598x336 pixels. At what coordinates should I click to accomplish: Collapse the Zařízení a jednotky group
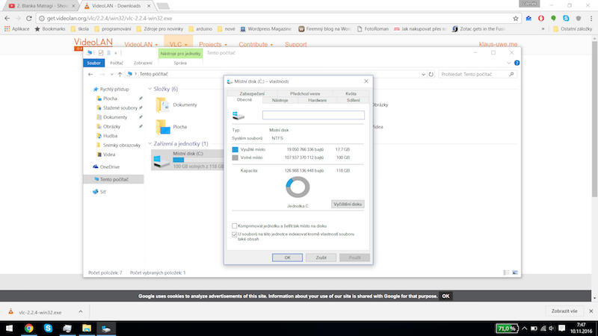[x=149, y=143]
